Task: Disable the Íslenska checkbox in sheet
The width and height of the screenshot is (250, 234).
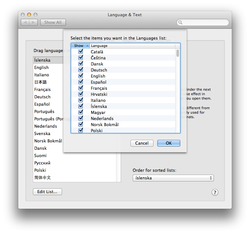Action: pos(81,106)
